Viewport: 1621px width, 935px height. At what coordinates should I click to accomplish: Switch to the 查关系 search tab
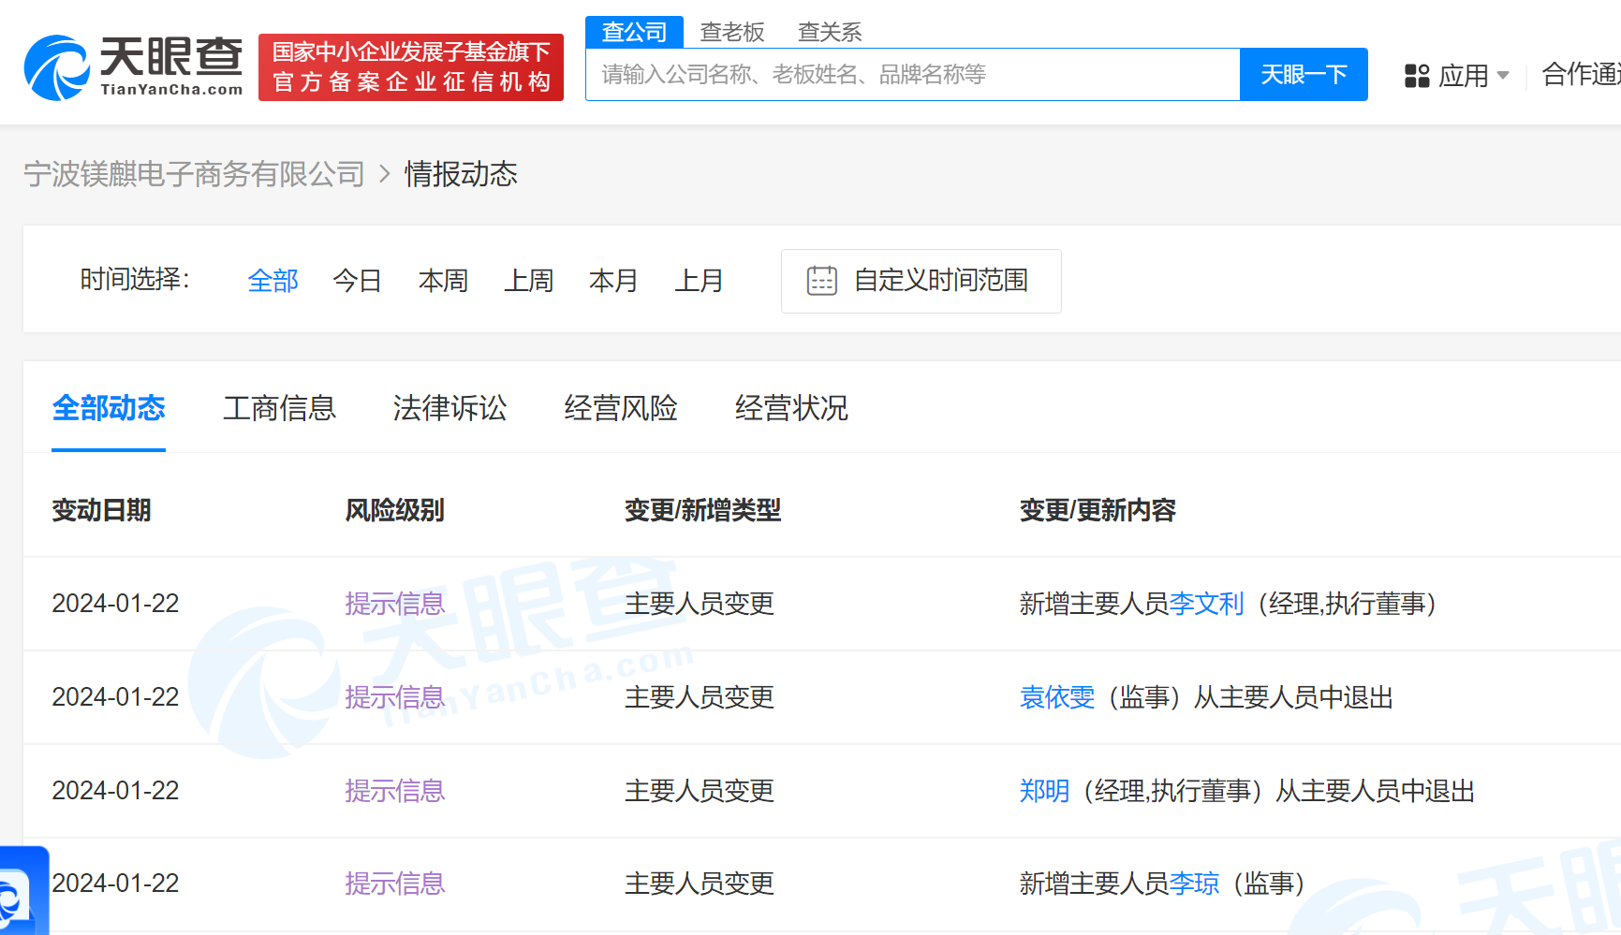[830, 32]
